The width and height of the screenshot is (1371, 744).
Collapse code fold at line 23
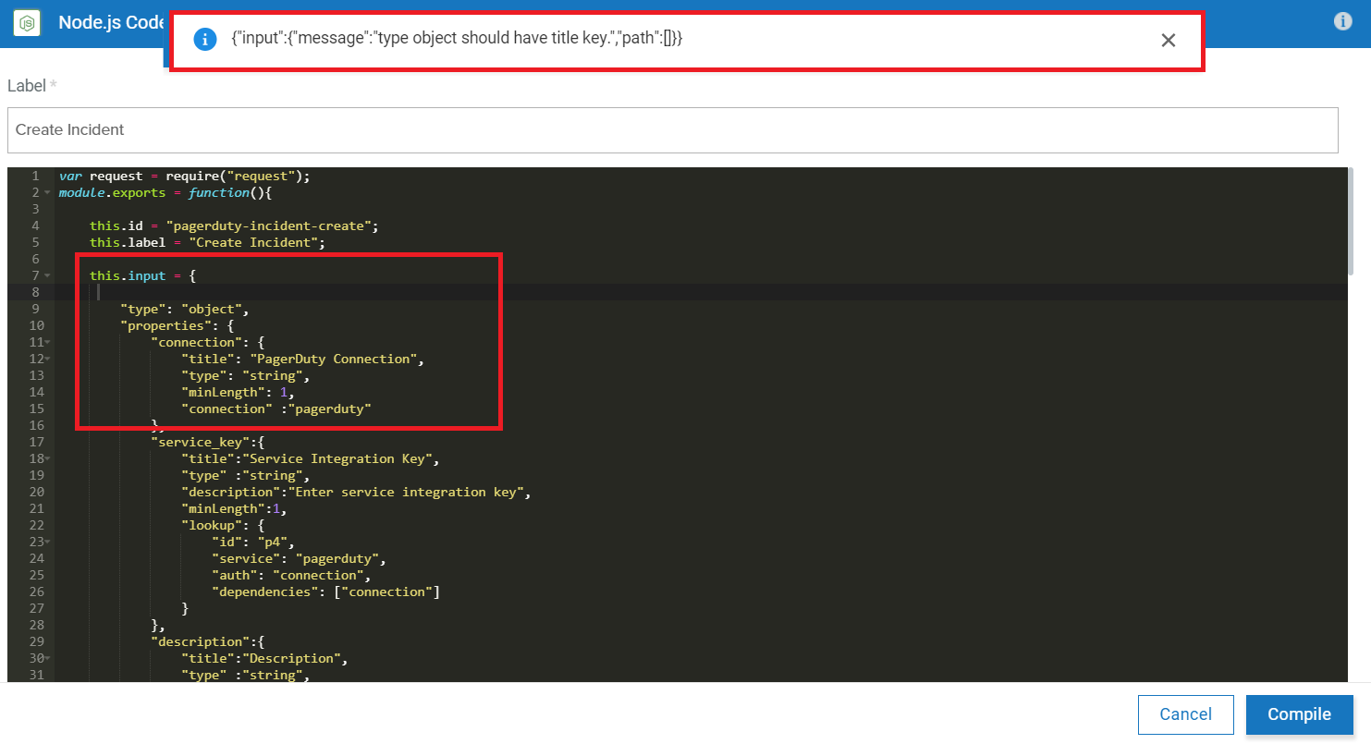[x=47, y=543]
